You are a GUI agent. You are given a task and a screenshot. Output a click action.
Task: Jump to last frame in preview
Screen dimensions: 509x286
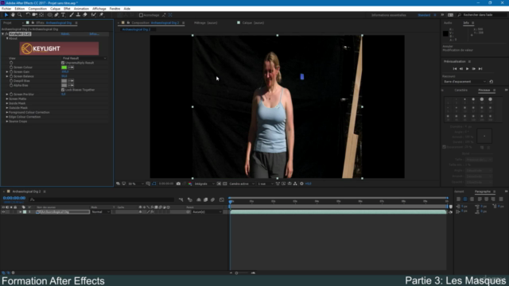tap(480, 69)
